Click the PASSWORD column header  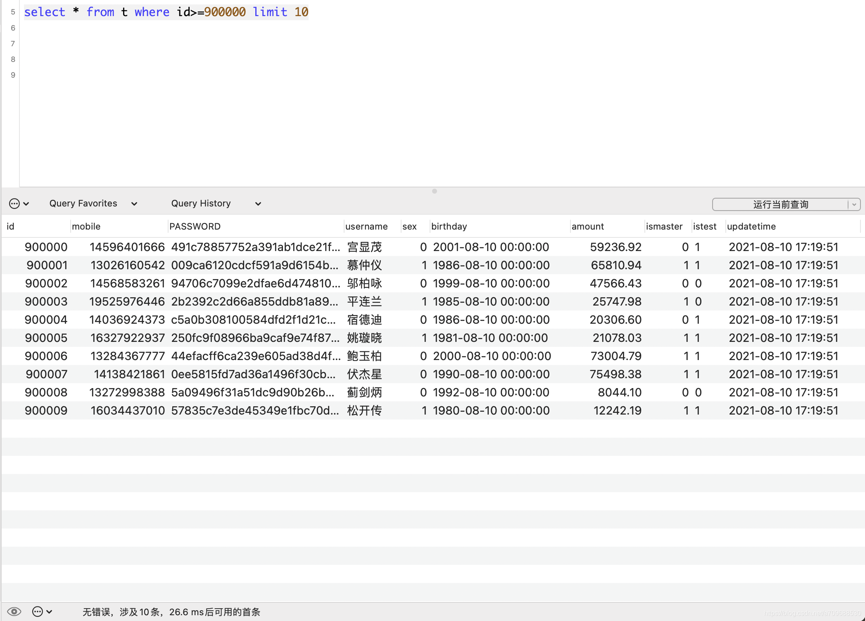click(195, 226)
